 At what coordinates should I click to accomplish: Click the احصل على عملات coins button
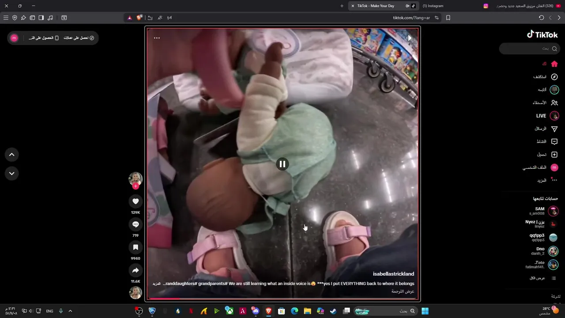click(x=79, y=38)
